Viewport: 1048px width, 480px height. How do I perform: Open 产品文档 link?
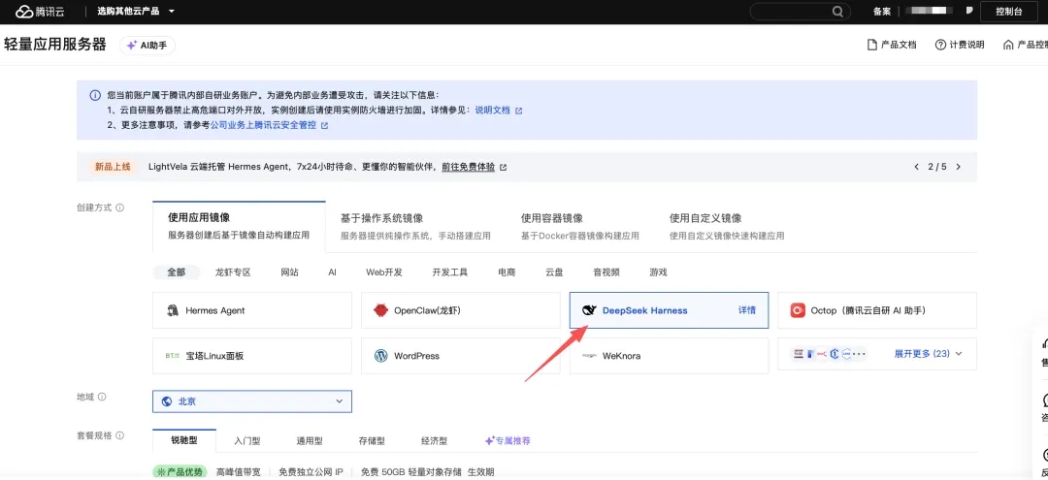coord(892,45)
